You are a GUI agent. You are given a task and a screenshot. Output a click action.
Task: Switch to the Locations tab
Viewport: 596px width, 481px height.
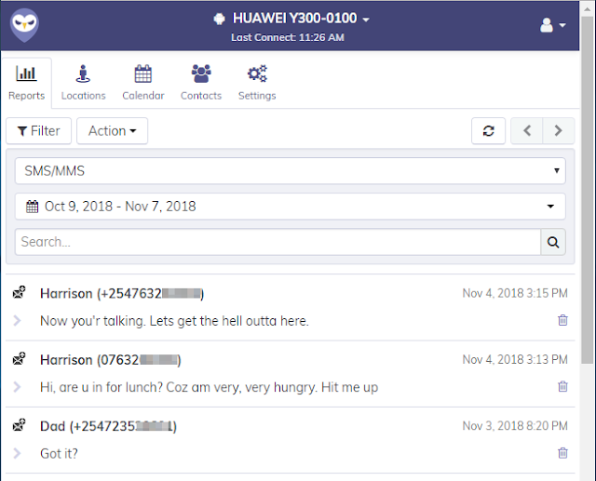pyautogui.click(x=83, y=83)
